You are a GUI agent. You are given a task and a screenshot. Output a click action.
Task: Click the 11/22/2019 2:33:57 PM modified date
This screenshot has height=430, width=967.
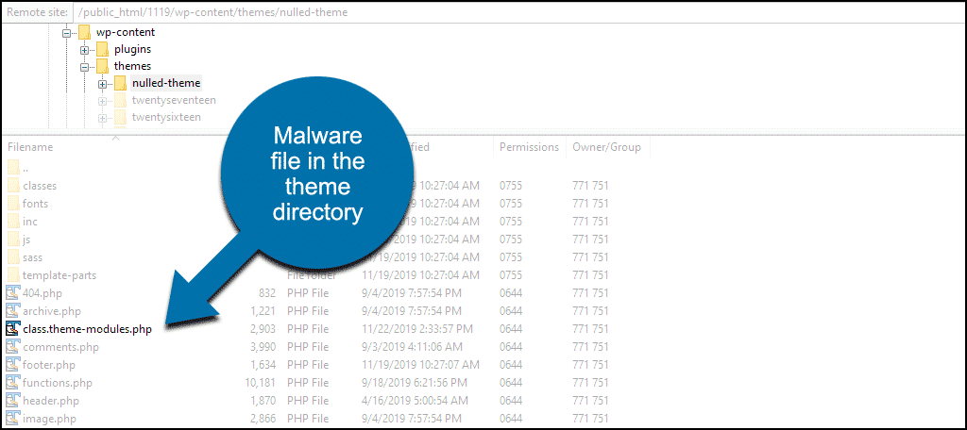pos(416,329)
